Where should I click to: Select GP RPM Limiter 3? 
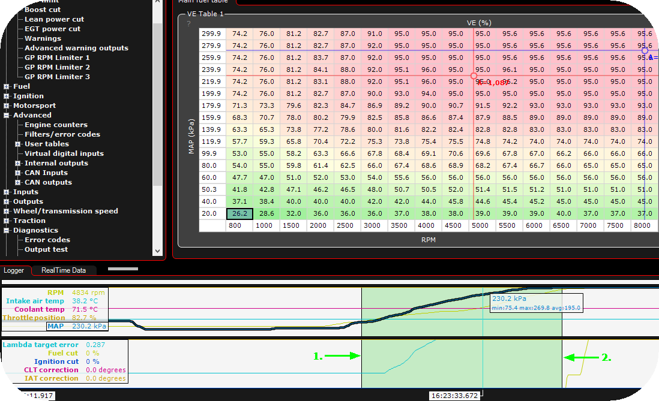pos(57,77)
